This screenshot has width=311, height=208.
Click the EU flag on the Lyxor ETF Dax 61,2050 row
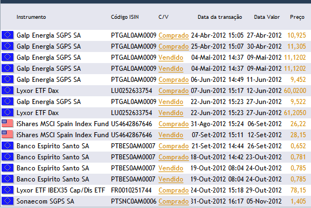[x=8, y=113]
